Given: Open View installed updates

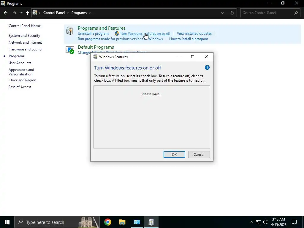Looking at the screenshot, I should 194,34.
